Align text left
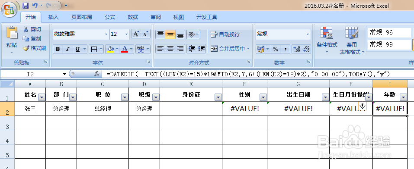Image resolution: width=414 pixels, height=169 pixels. (x=160, y=49)
